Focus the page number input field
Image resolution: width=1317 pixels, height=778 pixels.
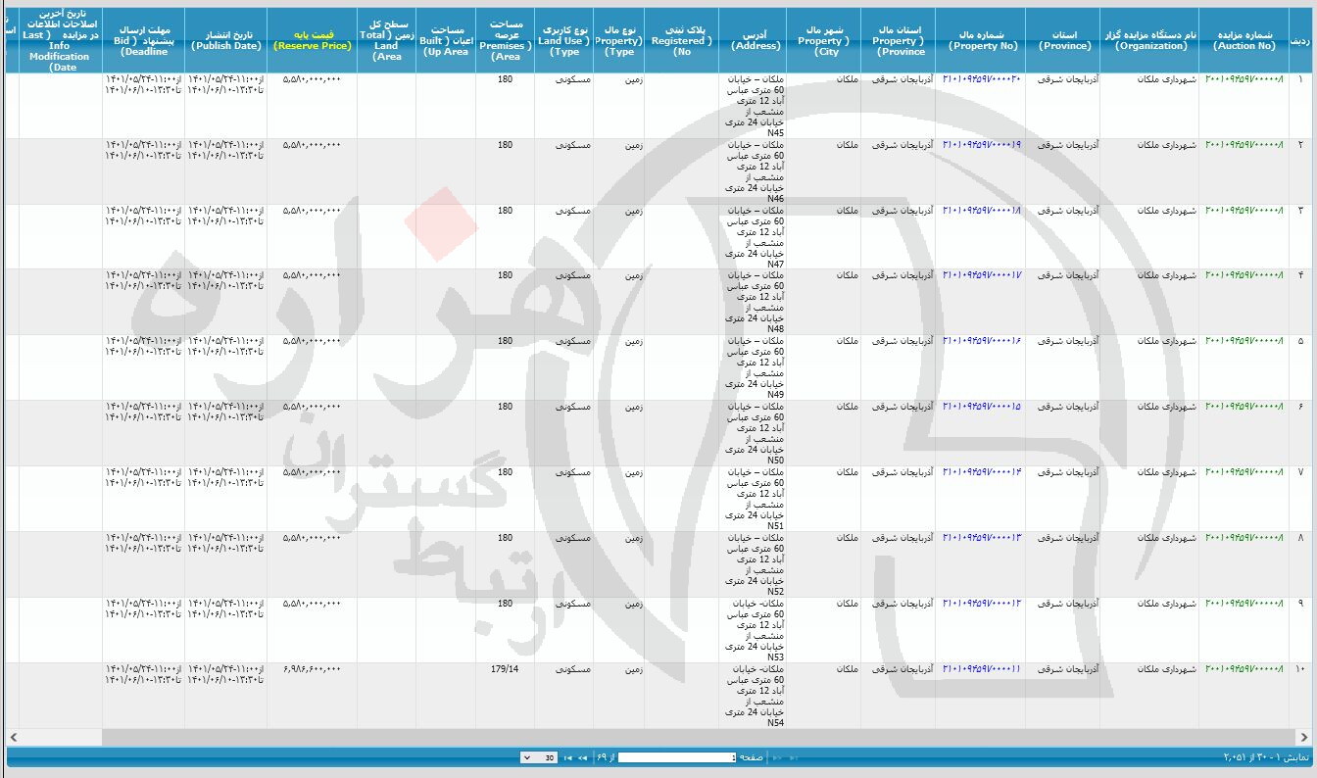coord(676,757)
